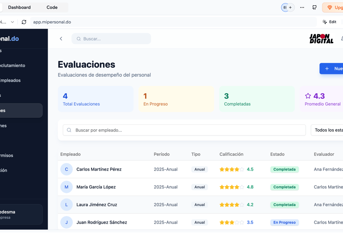The width and height of the screenshot is (343, 233).
Task: Click the mipersonal.do sidebar logo
Action: pos(9,39)
